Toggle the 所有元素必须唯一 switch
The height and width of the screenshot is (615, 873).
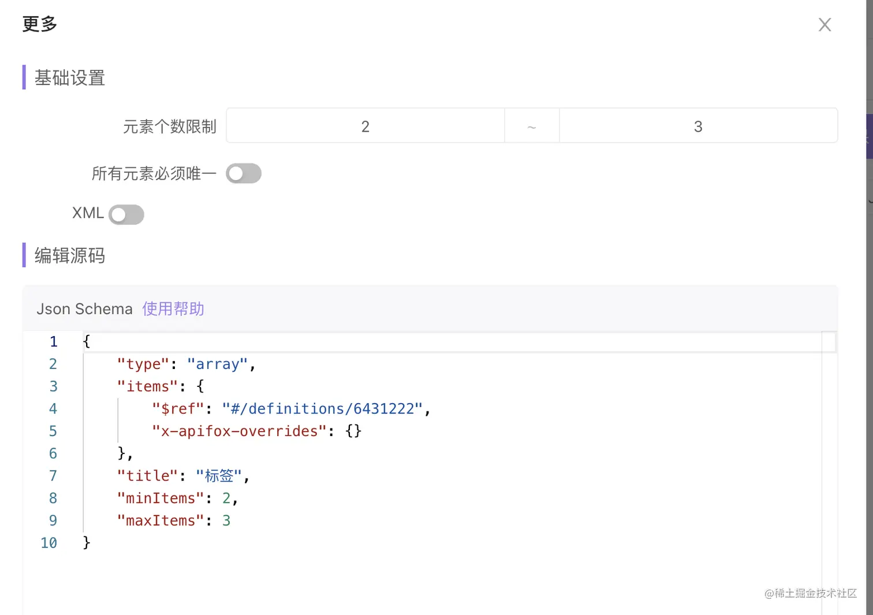(x=244, y=173)
